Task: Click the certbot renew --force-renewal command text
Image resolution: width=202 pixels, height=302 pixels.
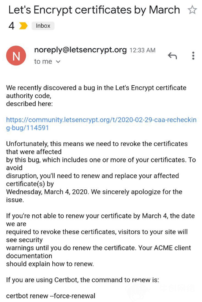Action: pos(51,296)
